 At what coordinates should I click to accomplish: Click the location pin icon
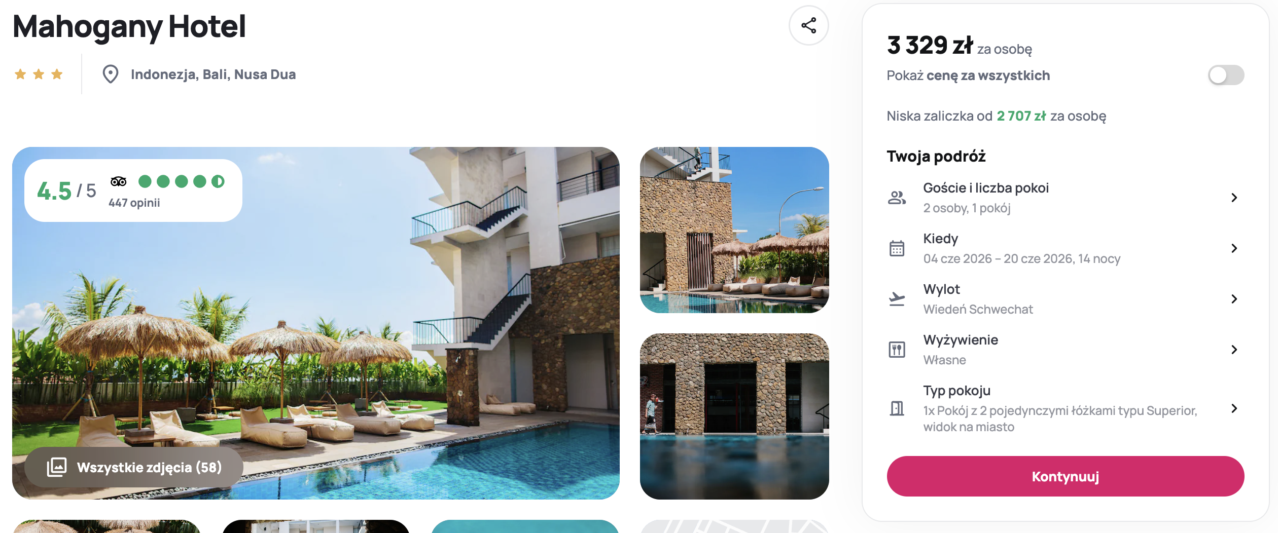pyautogui.click(x=110, y=74)
